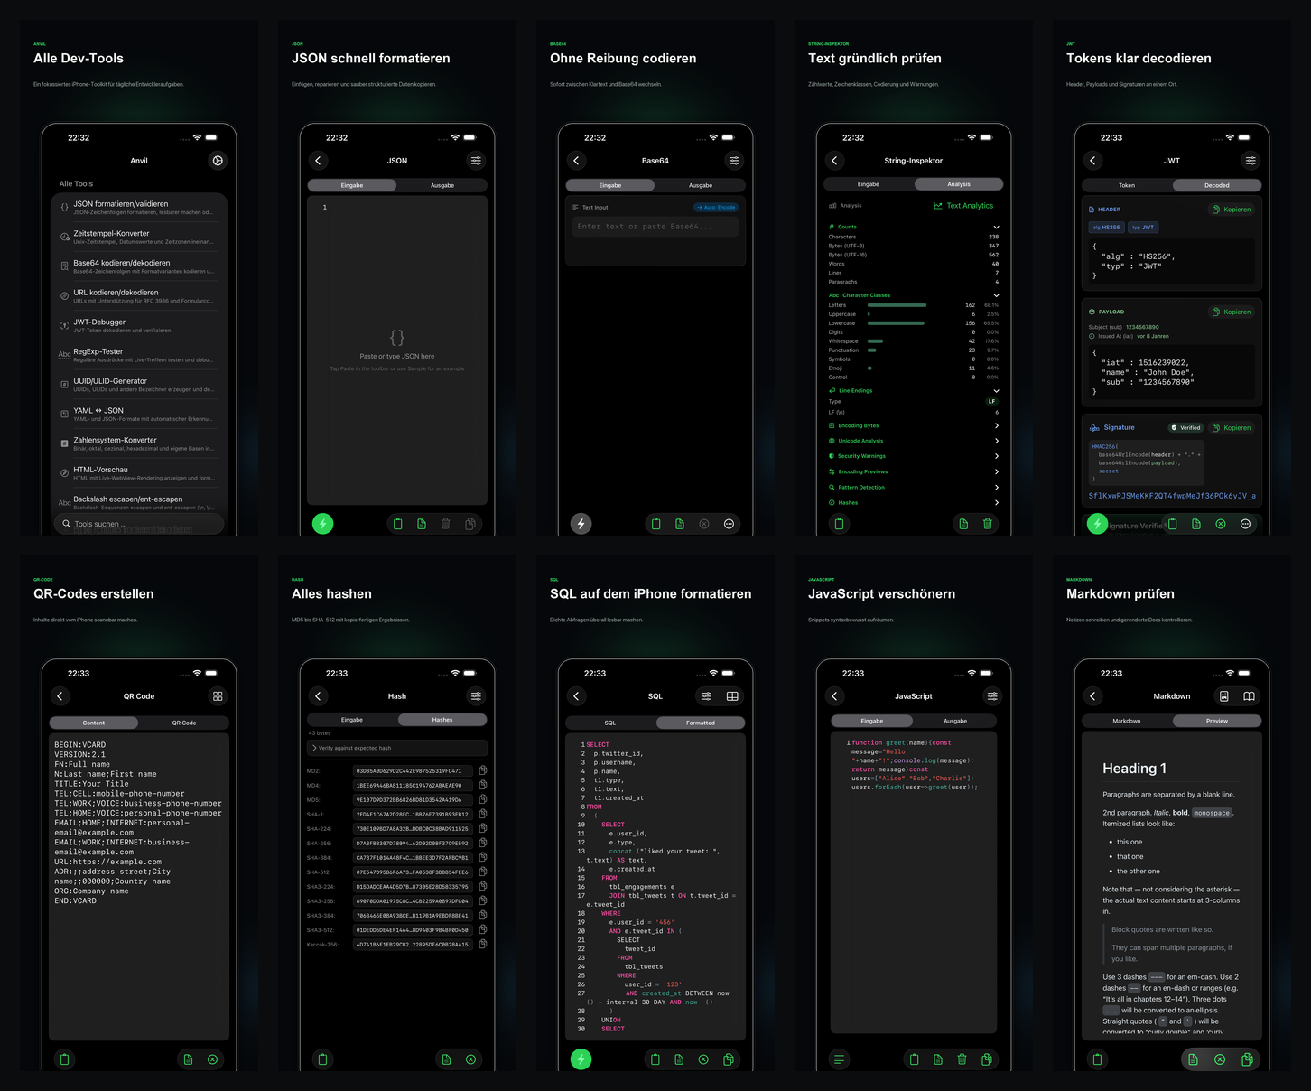Select Eingabe segment on String-Inspektor screen

(x=869, y=184)
